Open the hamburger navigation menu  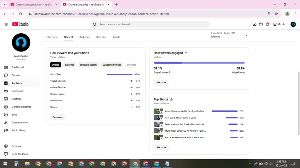coord(6,24)
